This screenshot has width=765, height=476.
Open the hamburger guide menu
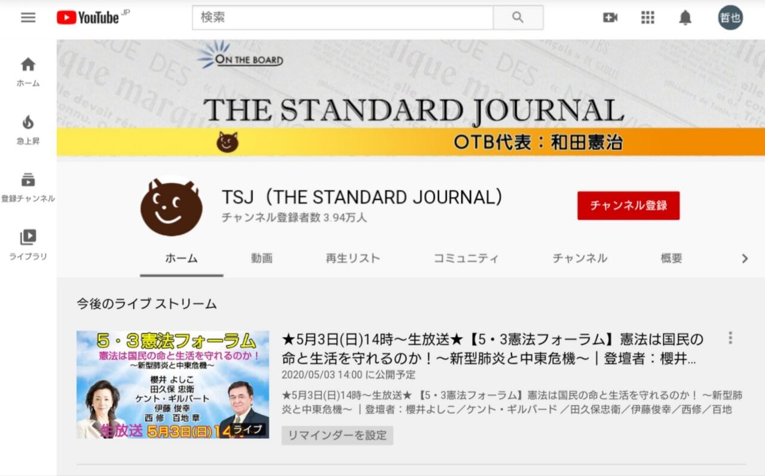28,17
